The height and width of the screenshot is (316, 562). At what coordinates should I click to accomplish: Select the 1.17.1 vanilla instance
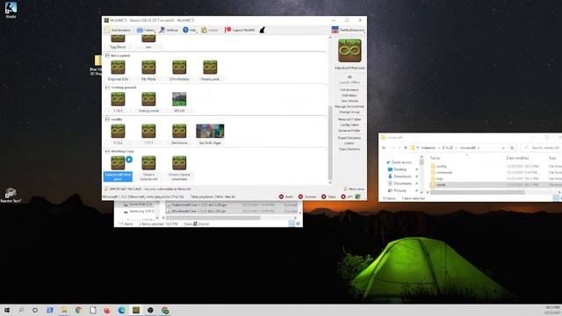click(x=148, y=134)
